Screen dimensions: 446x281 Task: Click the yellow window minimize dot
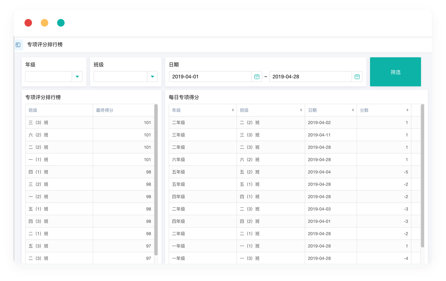point(45,23)
